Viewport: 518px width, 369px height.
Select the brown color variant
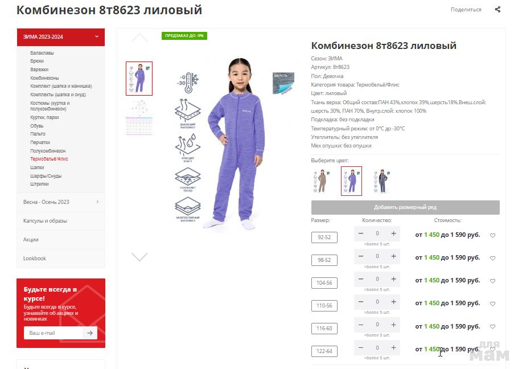(x=320, y=181)
